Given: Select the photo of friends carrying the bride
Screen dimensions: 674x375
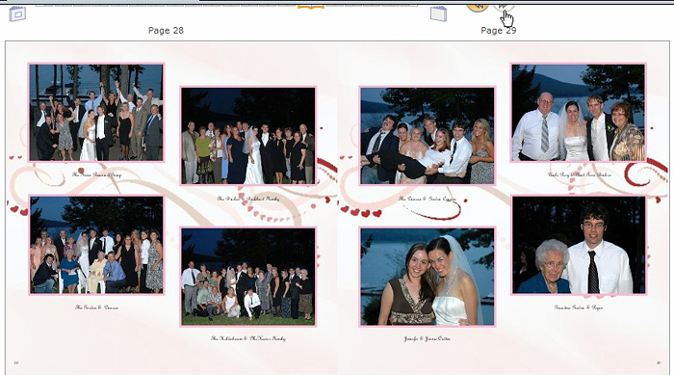Looking at the screenshot, I should click(x=428, y=136).
